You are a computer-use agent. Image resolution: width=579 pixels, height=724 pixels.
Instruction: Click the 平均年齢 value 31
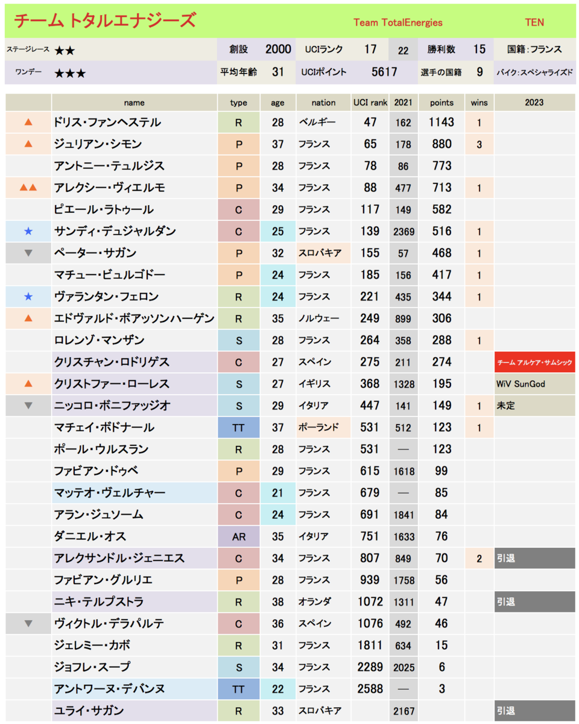tap(278, 72)
